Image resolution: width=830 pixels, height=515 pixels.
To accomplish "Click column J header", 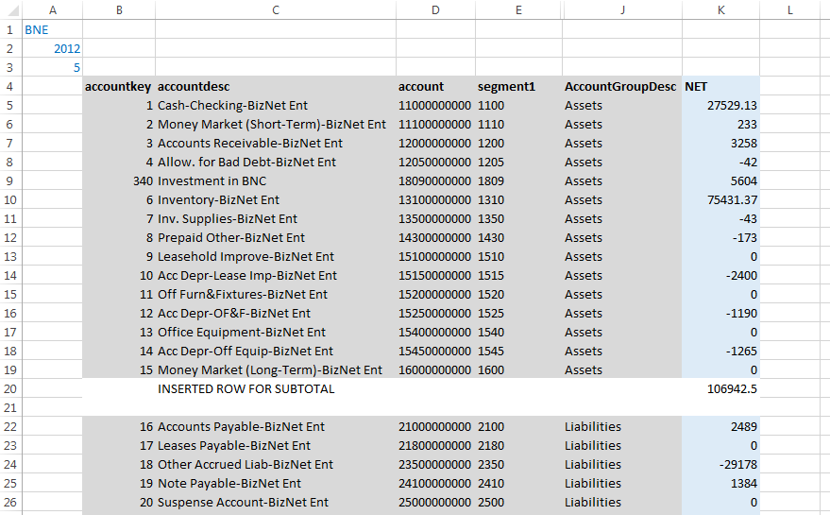I will pos(621,9).
